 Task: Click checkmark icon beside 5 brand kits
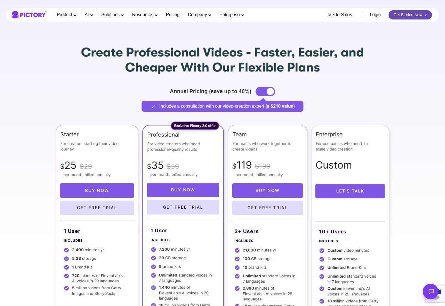click(154, 266)
